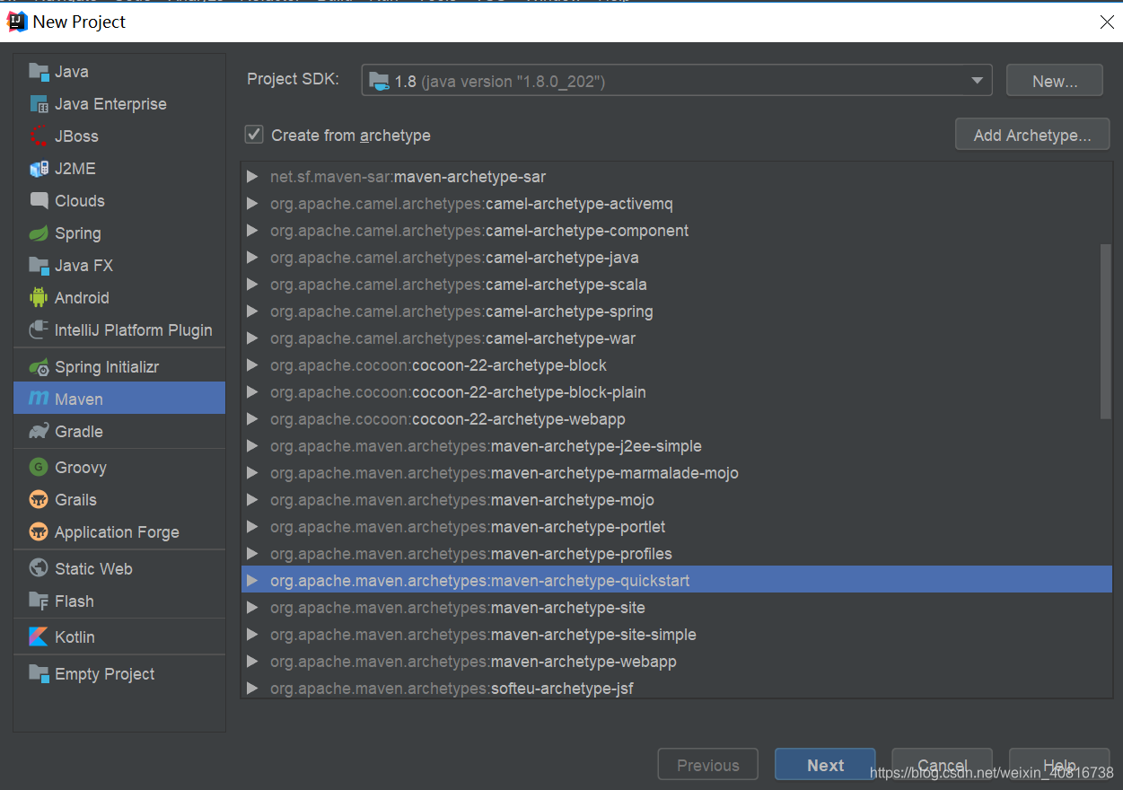Select the Java Enterprise icon

tap(39, 104)
